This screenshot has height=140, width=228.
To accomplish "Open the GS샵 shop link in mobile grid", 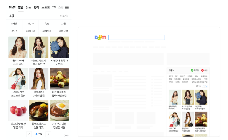I will [x=14, y=31].
